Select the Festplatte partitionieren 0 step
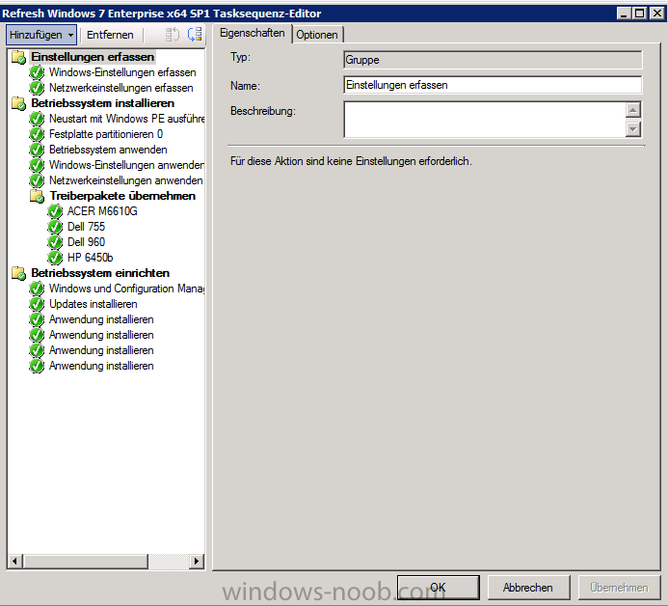668x606 pixels. [106, 134]
